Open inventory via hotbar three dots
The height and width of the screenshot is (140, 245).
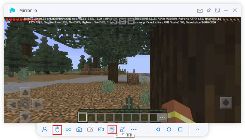[x=163, y=118]
